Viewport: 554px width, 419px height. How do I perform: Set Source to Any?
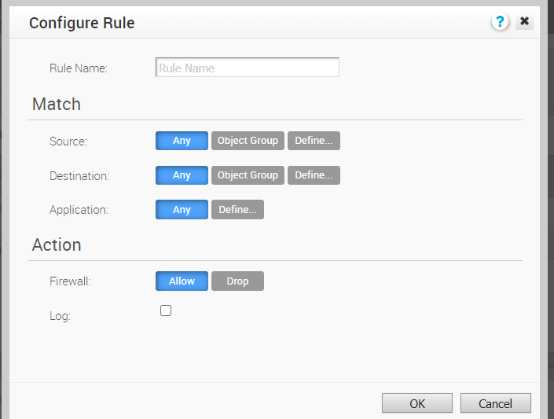[182, 141]
